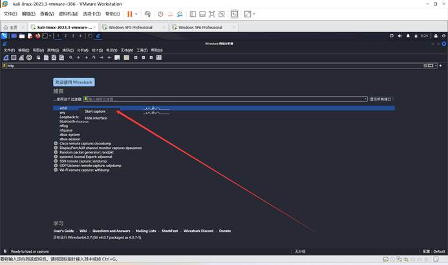Open the User's Guide link
This screenshot has width=448, height=265.
pos(64,231)
